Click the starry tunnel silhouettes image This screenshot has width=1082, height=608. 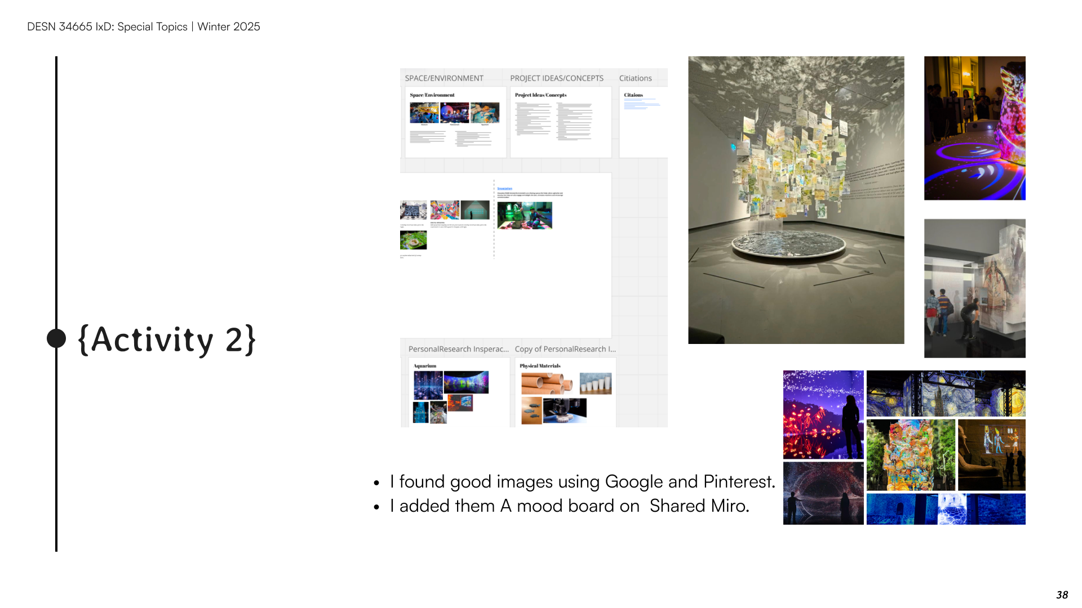click(x=823, y=493)
